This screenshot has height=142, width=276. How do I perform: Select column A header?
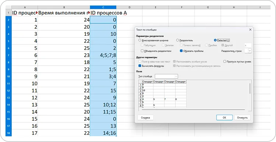[25, 7]
